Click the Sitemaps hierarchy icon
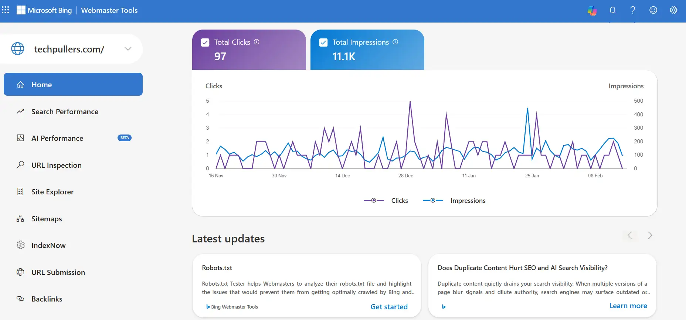The width and height of the screenshot is (686, 320). click(20, 218)
